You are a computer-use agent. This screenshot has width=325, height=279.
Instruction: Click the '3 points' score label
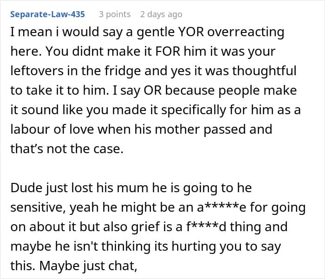[x=115, y=14]
